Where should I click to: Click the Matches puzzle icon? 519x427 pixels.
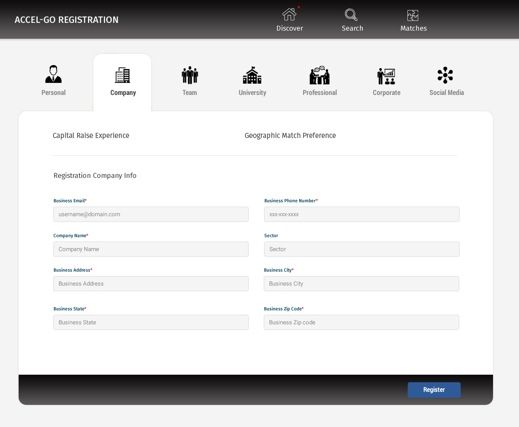click(x=413, y=15)
